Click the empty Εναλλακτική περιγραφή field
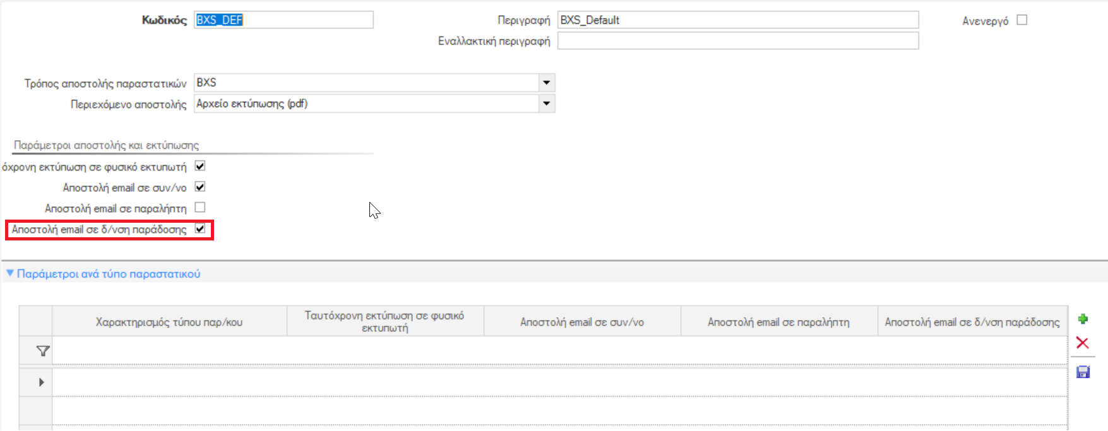 (x=738, y=41)
